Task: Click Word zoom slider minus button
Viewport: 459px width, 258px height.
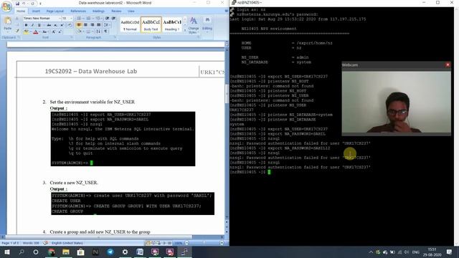Action: pyautogui.click(x=186, y=243)
